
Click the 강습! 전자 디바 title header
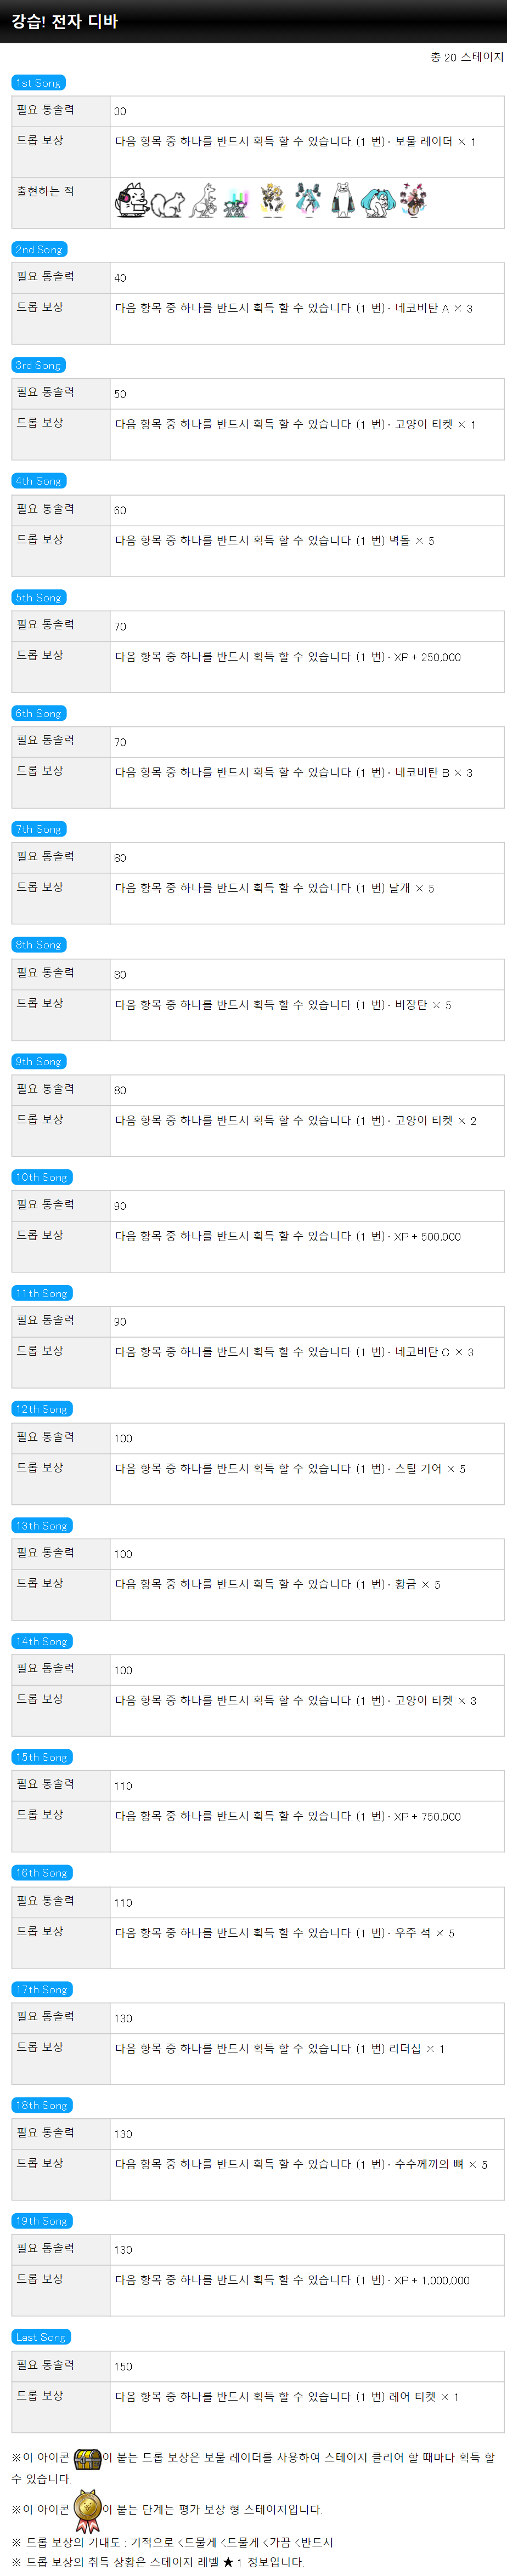pyautogui.click(x=65, y=21)
